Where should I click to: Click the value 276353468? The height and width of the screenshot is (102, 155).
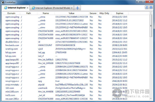point(61,52)
